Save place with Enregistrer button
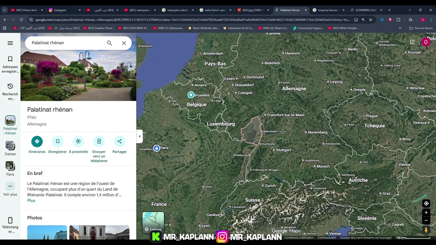This screenshot has width=436, height=245. (58, 145)
